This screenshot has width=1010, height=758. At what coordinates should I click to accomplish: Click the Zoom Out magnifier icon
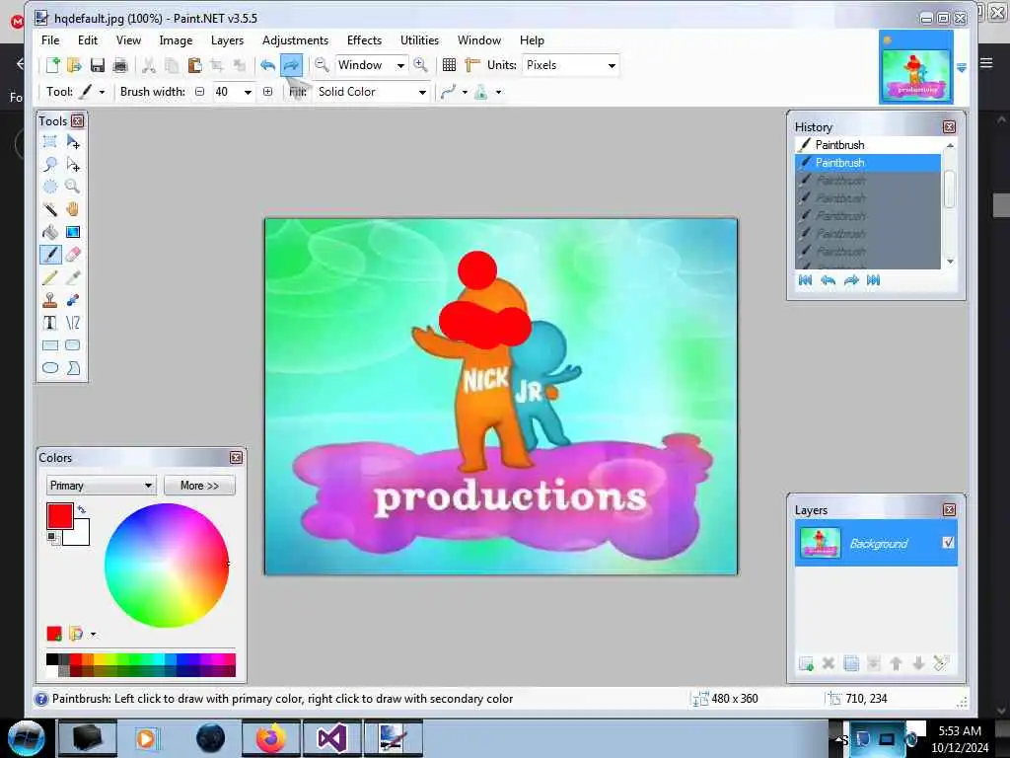pyautogui.click(x=322, y=64)
